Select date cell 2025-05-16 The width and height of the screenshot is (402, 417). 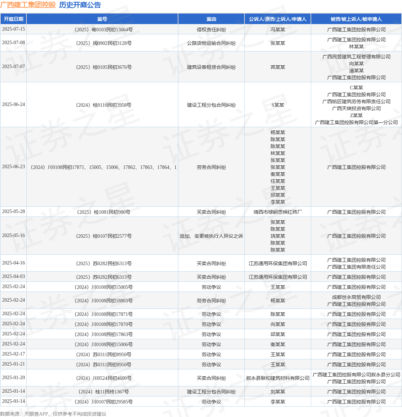pos(14,236)
